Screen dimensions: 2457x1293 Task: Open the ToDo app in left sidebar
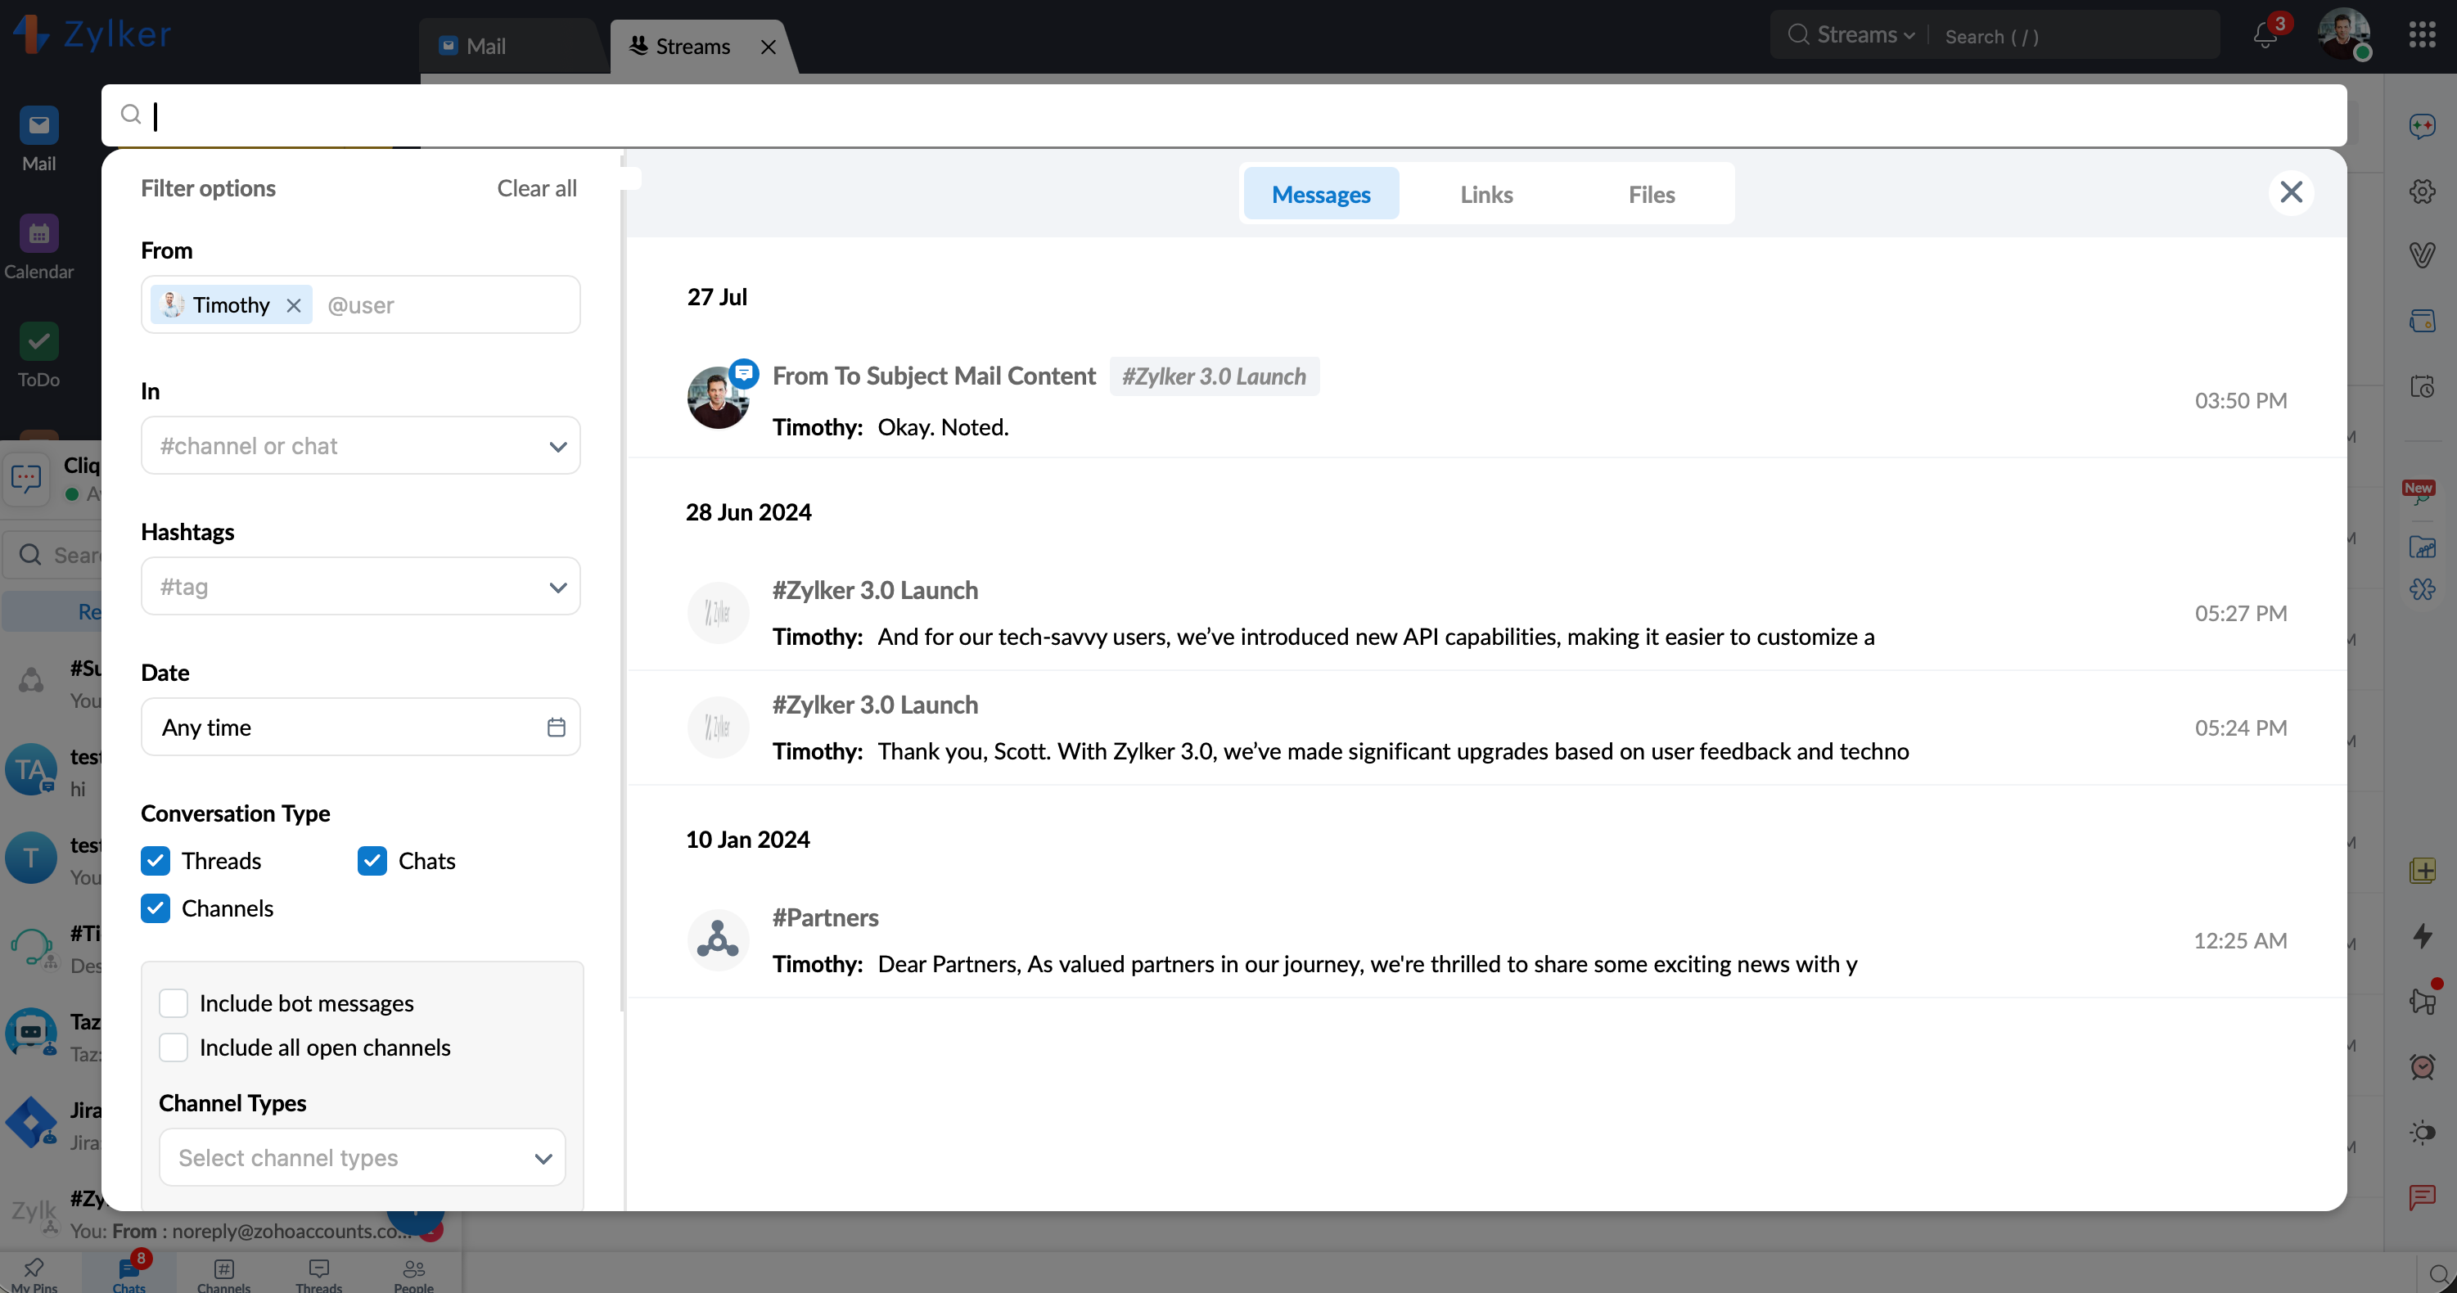click(38, 354)
